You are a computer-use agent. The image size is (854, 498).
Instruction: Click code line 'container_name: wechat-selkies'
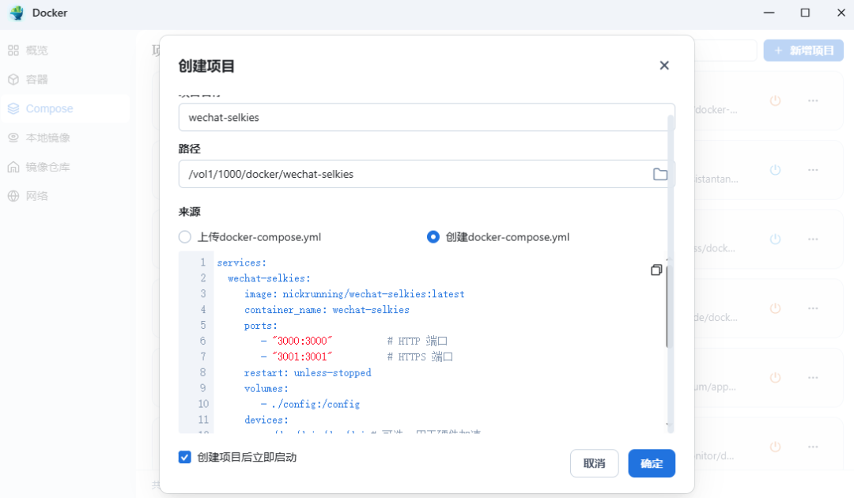point(327,310)
